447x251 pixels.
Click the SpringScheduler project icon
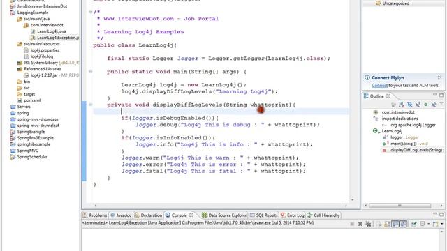pyautogui.click(x=13, y=157)
